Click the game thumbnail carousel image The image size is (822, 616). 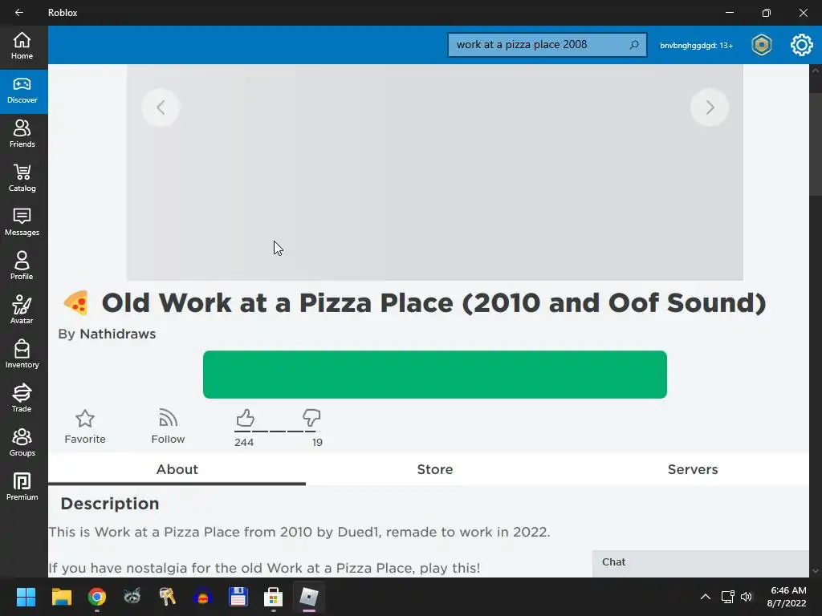[434, 172]
